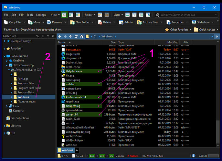Click the Rename toolbar icon

click(x=49, y=22)
